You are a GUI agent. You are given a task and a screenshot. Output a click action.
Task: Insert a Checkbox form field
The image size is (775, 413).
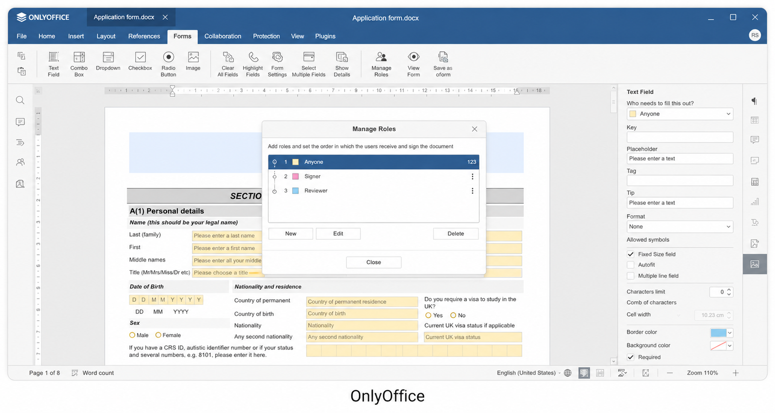pyautogui.click(x=140, y=61)
